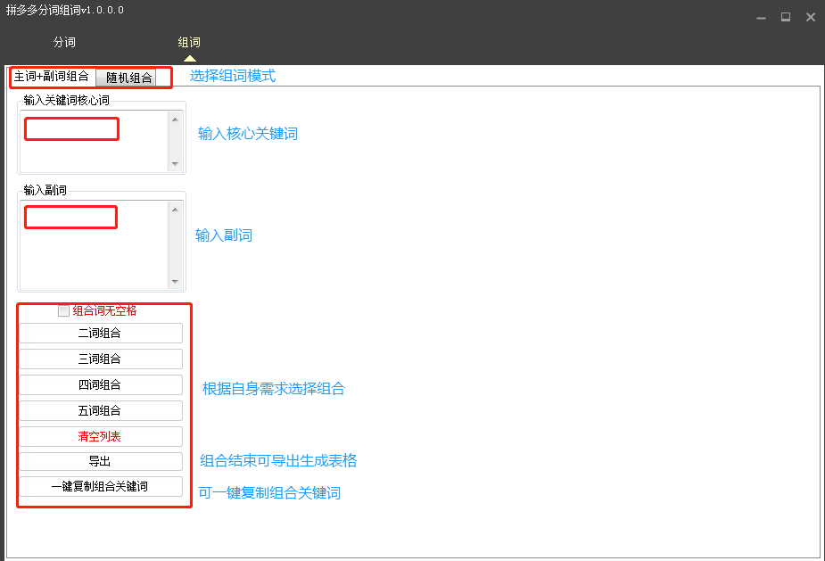The width and height of the screenshot is (825, 561).
Task: Click the 四词组合 button
Action: (x=100, y=384)
